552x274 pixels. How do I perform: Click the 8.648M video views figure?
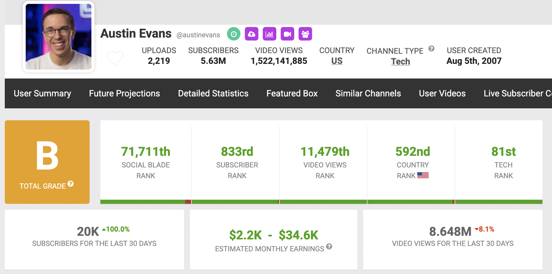(x=450, y=232)
